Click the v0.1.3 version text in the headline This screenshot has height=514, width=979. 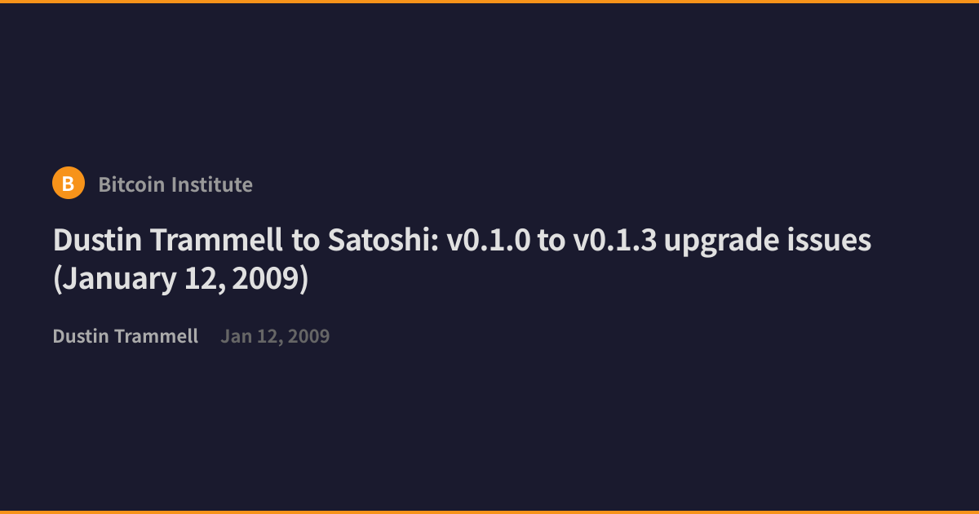(x=614, y=241)
